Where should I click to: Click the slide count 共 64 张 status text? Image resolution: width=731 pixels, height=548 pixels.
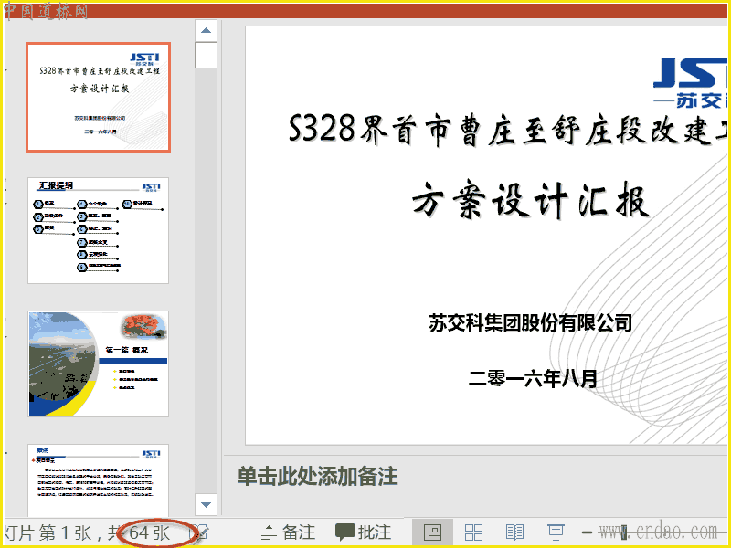[x=139, y=532]
